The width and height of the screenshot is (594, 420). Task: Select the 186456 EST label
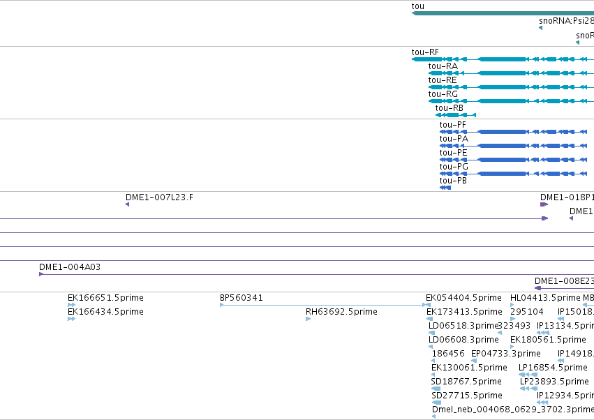pyautogui.click(x=448, y=354)
